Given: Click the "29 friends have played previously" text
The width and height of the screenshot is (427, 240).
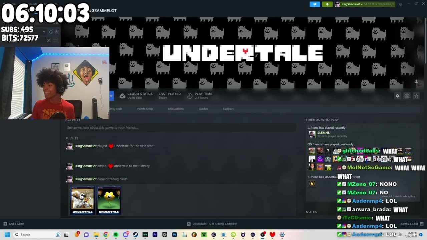Looking at the screenshot, I should tap(331, 144).
